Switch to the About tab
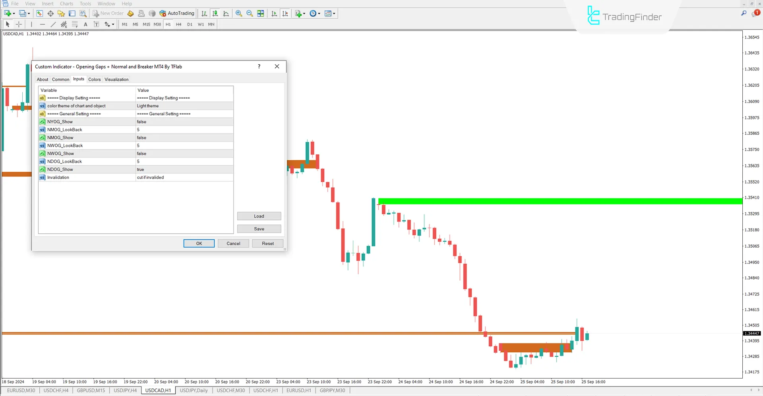The image size is (763, 396). point(43,80)
